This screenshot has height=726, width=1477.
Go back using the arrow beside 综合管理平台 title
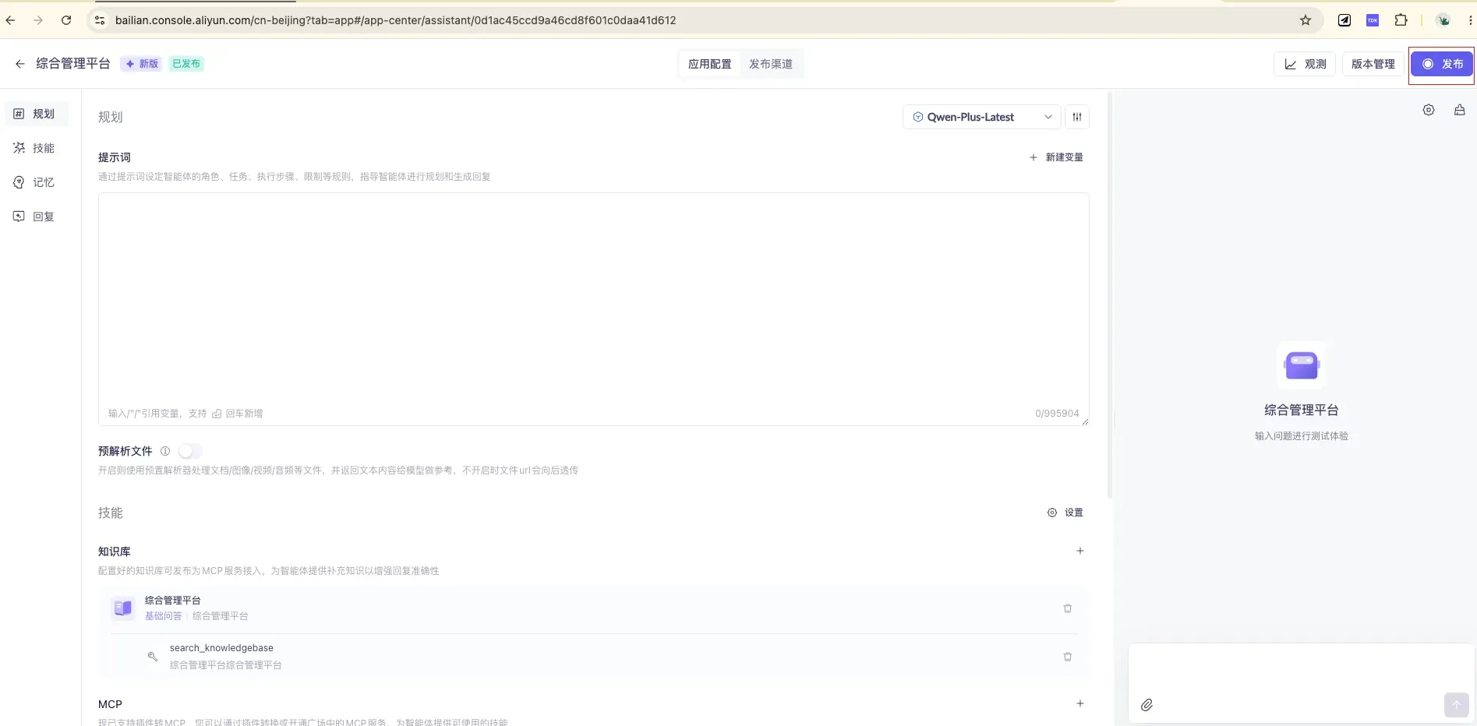click(x=20, y=64)
